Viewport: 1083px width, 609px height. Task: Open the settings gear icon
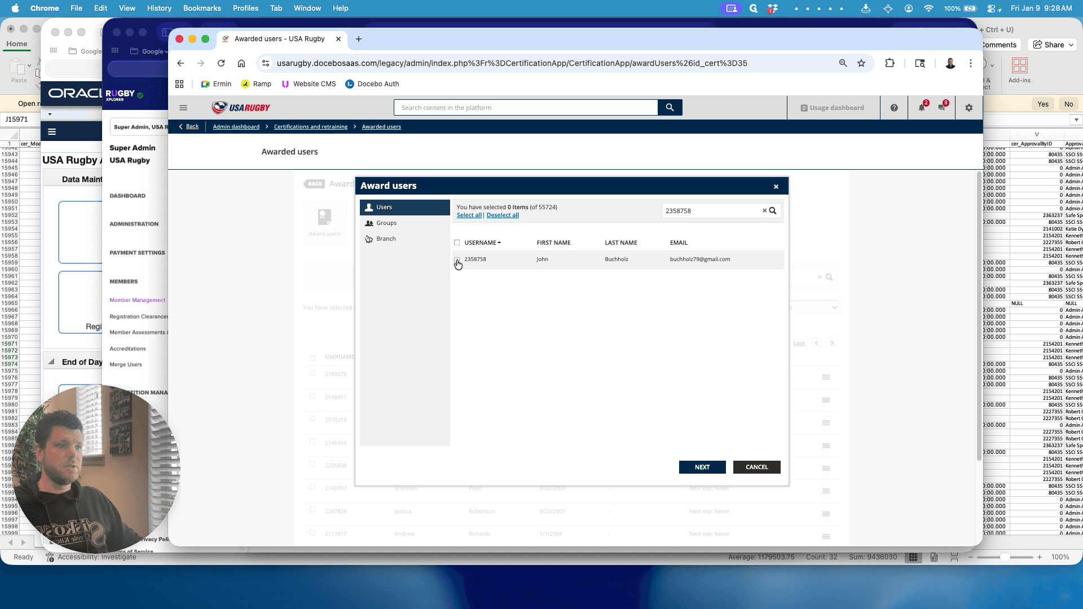968,108
